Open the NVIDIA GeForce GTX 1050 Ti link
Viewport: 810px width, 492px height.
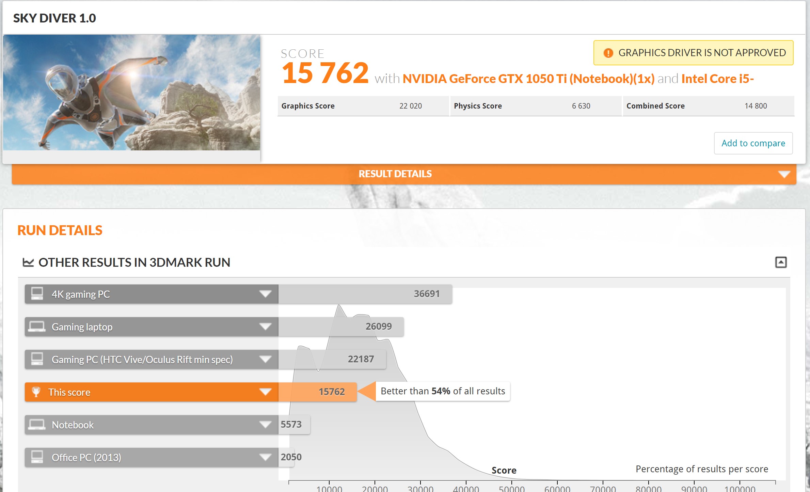(x=528, y=79)
